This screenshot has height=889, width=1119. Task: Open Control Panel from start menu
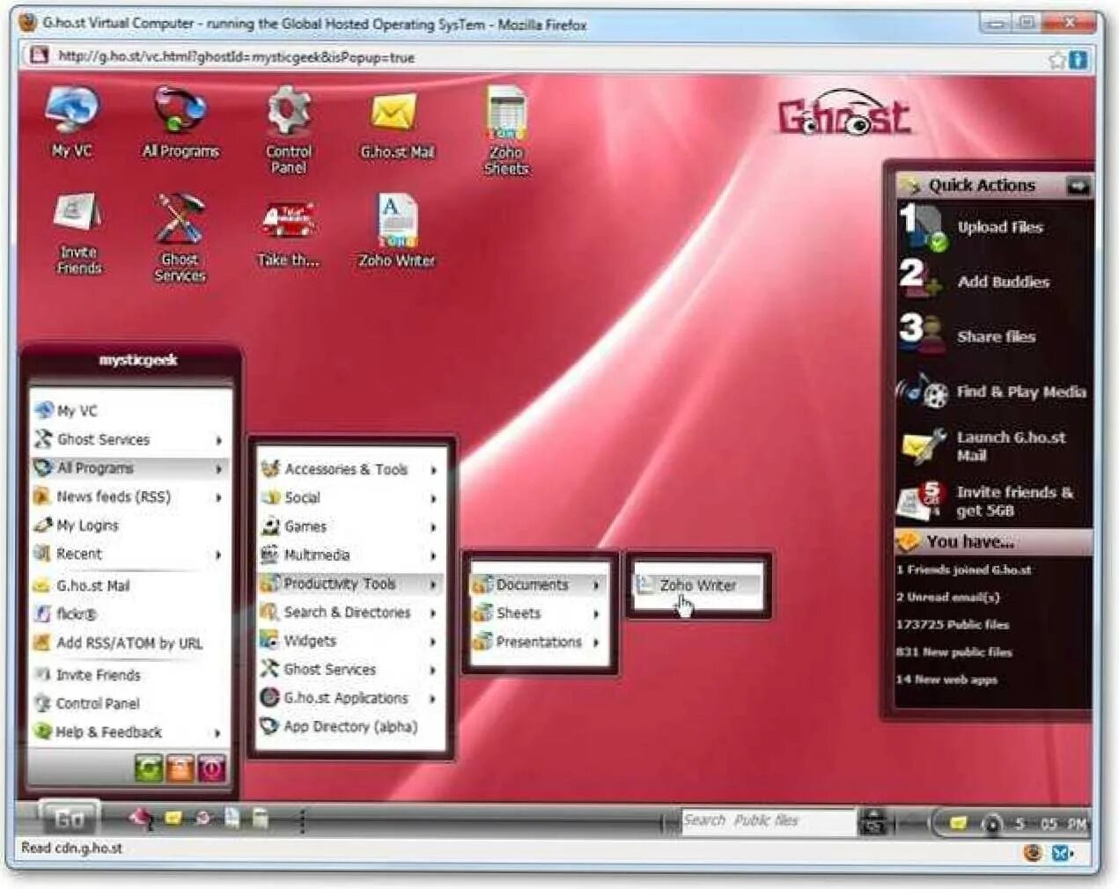130,703
